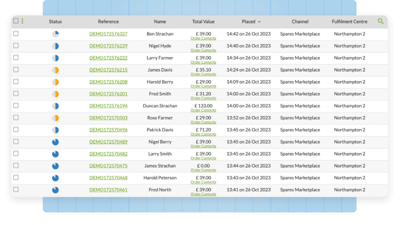Check the Harold Berry row checkbox

[x=16, y=81]
